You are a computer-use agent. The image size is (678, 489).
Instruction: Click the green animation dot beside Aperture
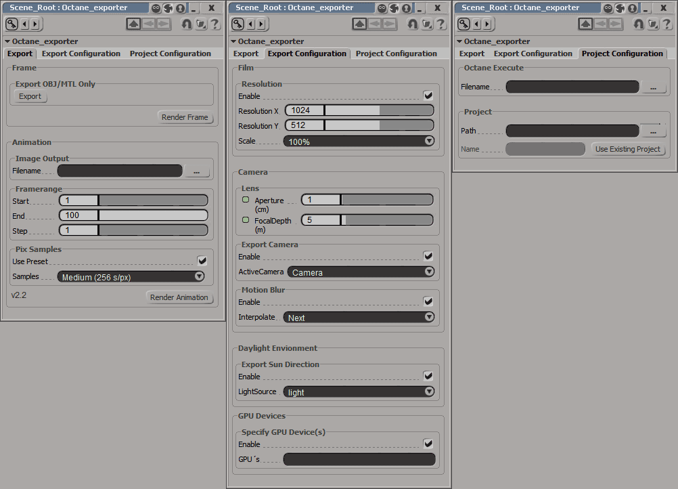coord(246,200)
